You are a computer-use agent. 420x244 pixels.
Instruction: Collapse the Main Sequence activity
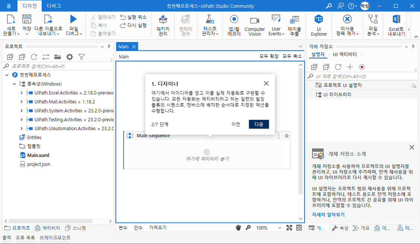click(287, 136)
